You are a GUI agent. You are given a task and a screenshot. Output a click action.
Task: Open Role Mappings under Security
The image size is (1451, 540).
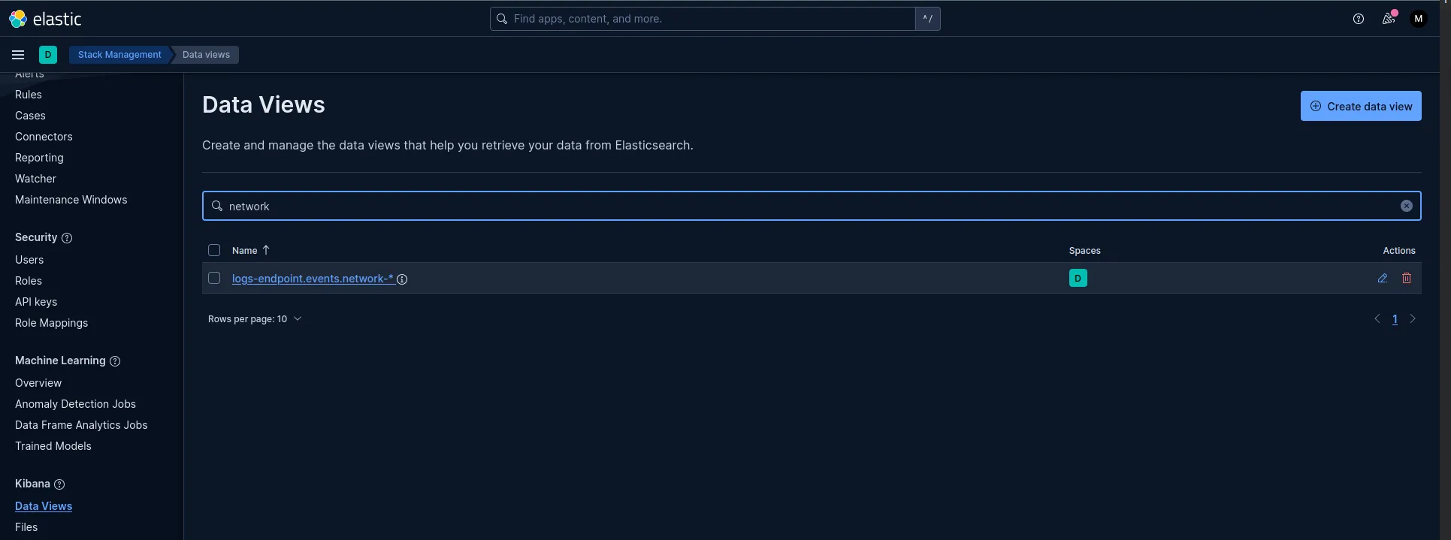(x=51, y=323)
